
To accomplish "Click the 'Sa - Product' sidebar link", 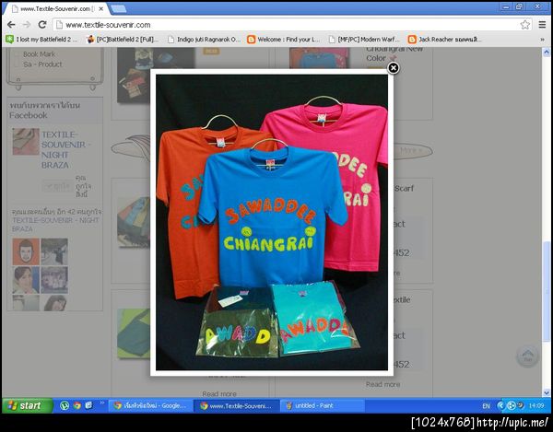I will point(42,64).
